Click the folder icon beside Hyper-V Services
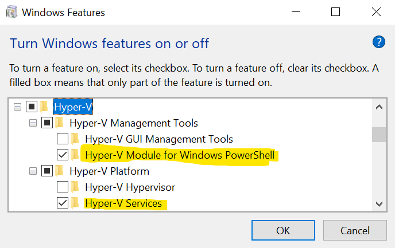The height and width of the screenshot is (248, 395). point(75,203)
